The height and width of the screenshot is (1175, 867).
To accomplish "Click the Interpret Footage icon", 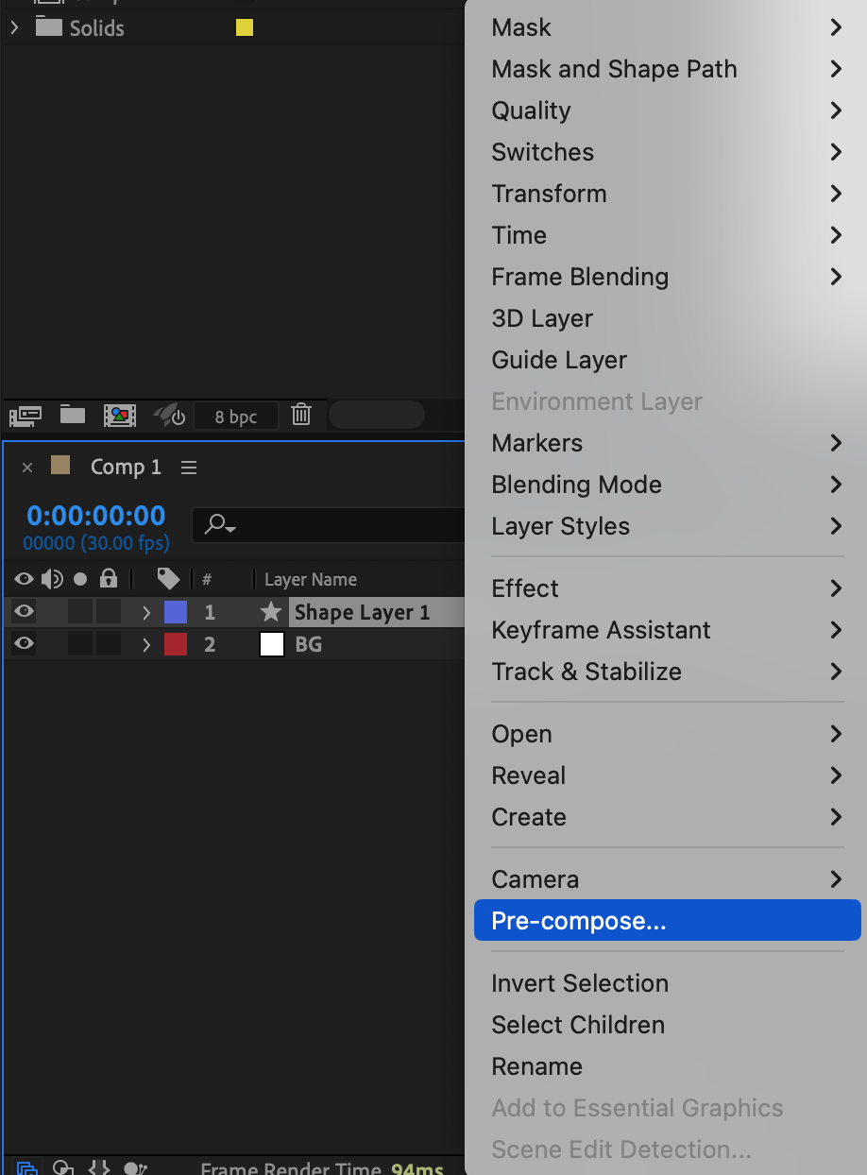I will pos(25,415).
